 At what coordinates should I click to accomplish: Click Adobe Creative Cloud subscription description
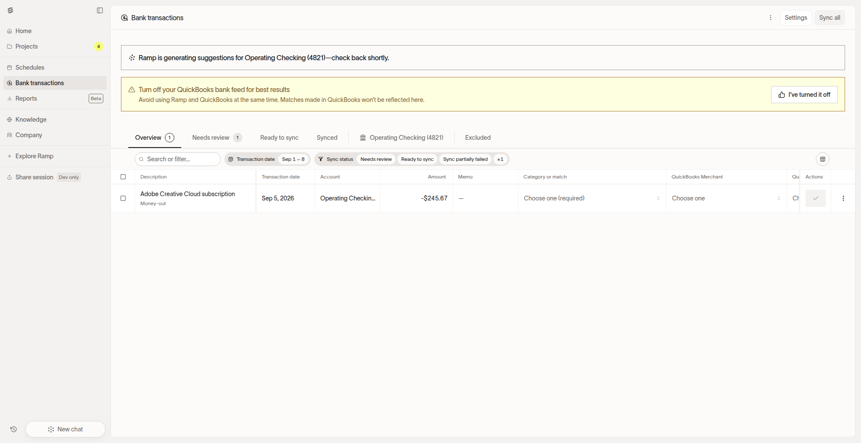(x=188, y=194)
